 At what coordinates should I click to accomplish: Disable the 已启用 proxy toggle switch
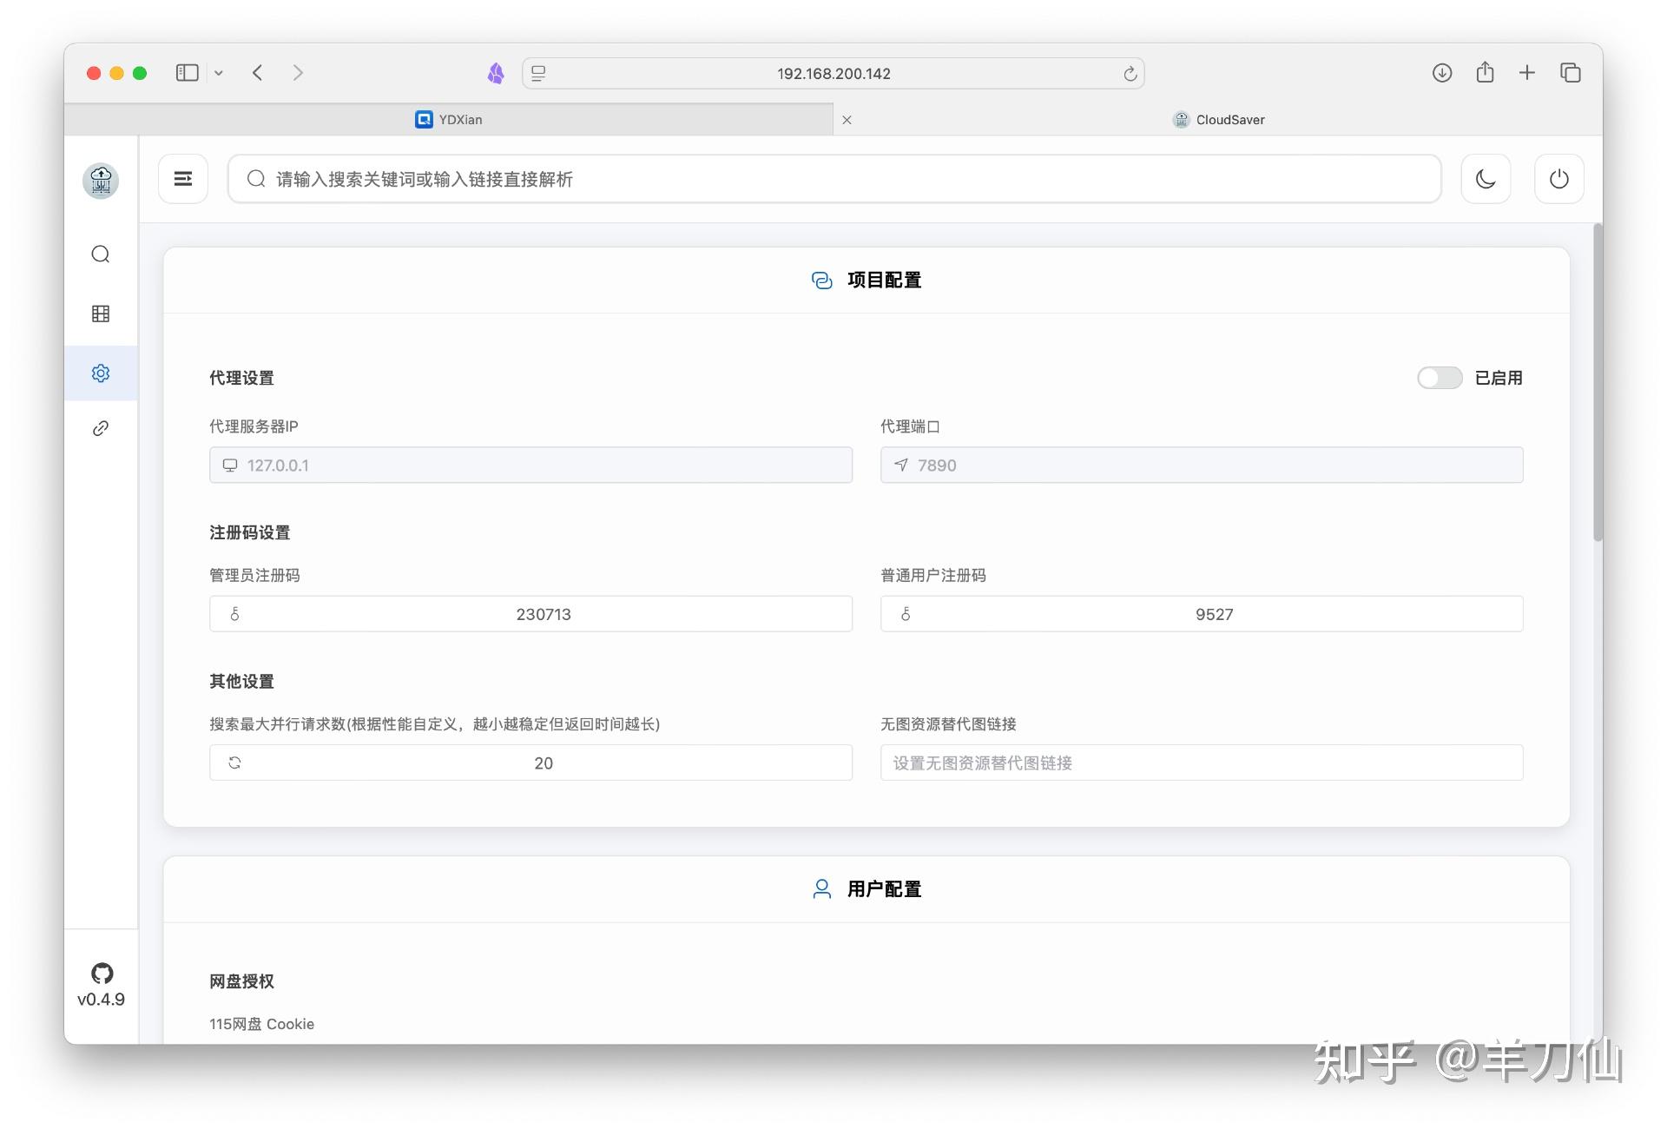(x=1439, y=378)
